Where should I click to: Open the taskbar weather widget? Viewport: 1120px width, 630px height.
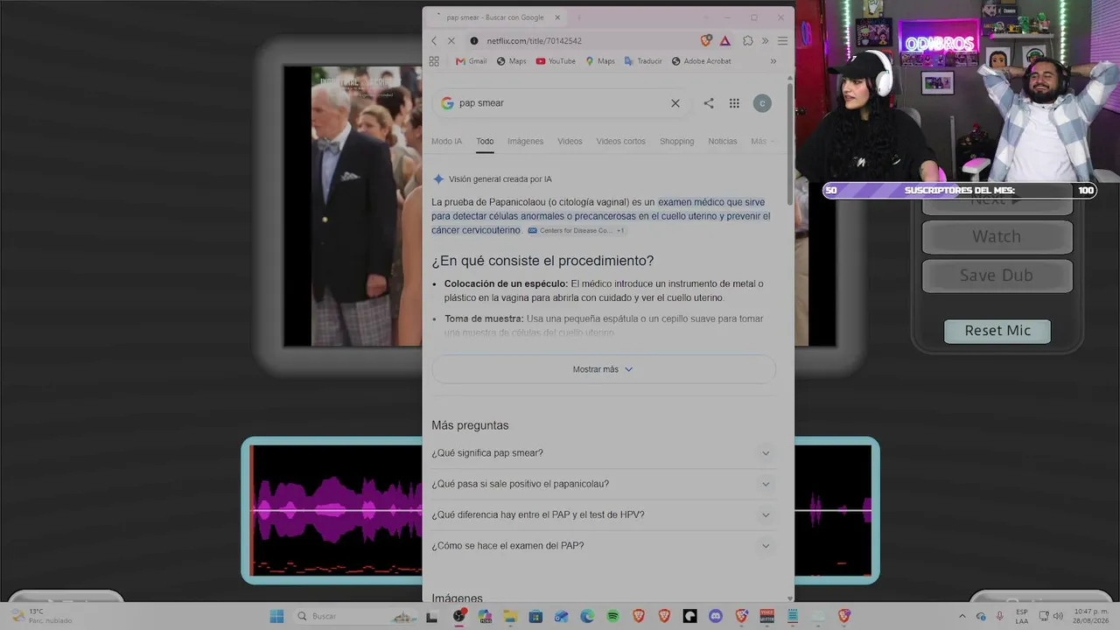pyautogui.click(x=41, y=616)
